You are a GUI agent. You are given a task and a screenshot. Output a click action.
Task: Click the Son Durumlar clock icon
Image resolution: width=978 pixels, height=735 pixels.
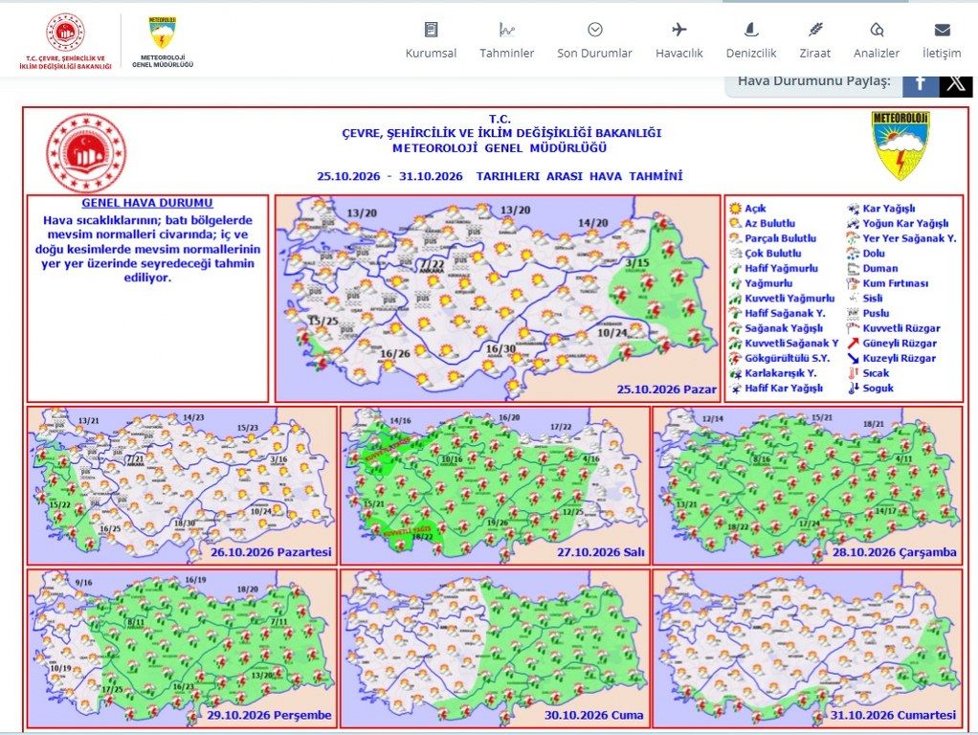point(595,30)
